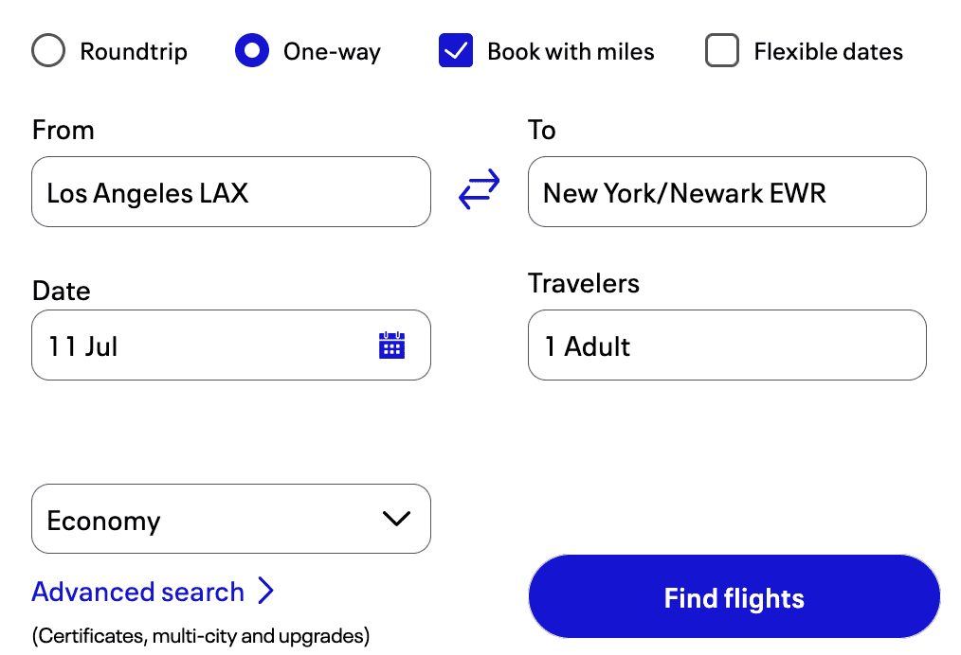Screen dimensions: 961x655
Task: Enable the Flexible dates checkbox
Action: (x=722, y=51)
